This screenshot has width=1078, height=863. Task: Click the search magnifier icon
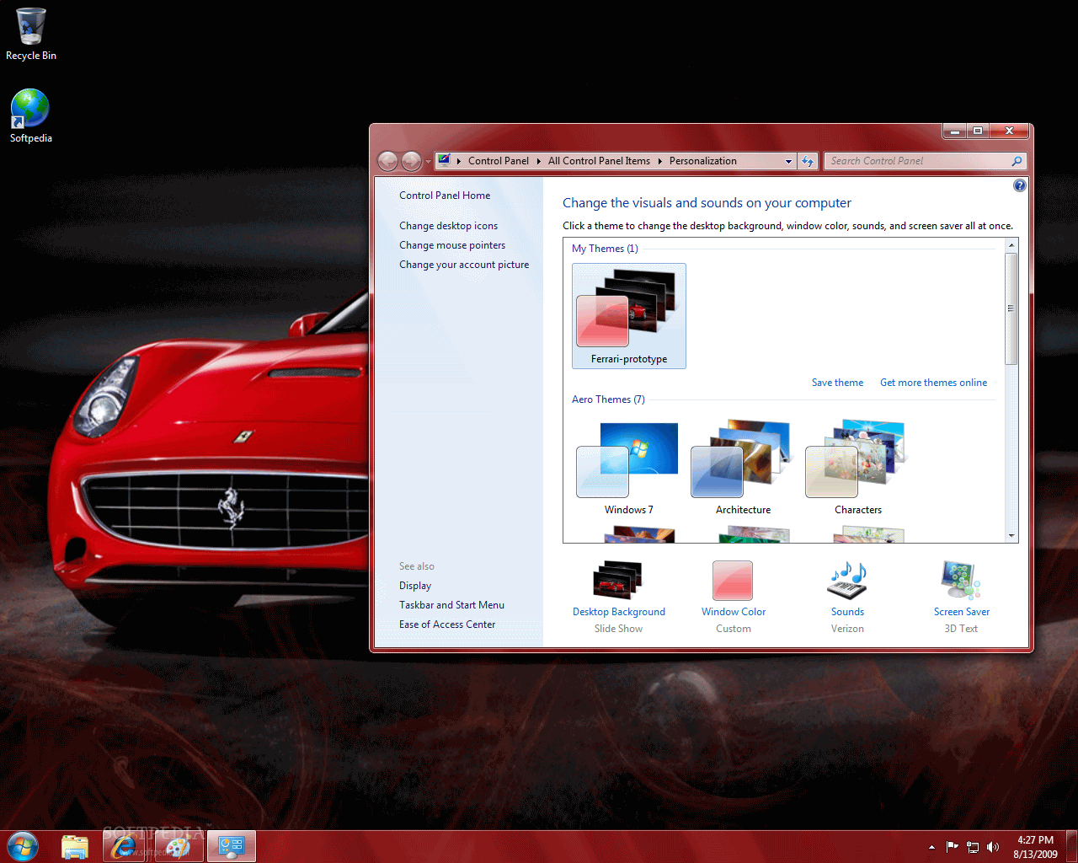click(1017, 161)
